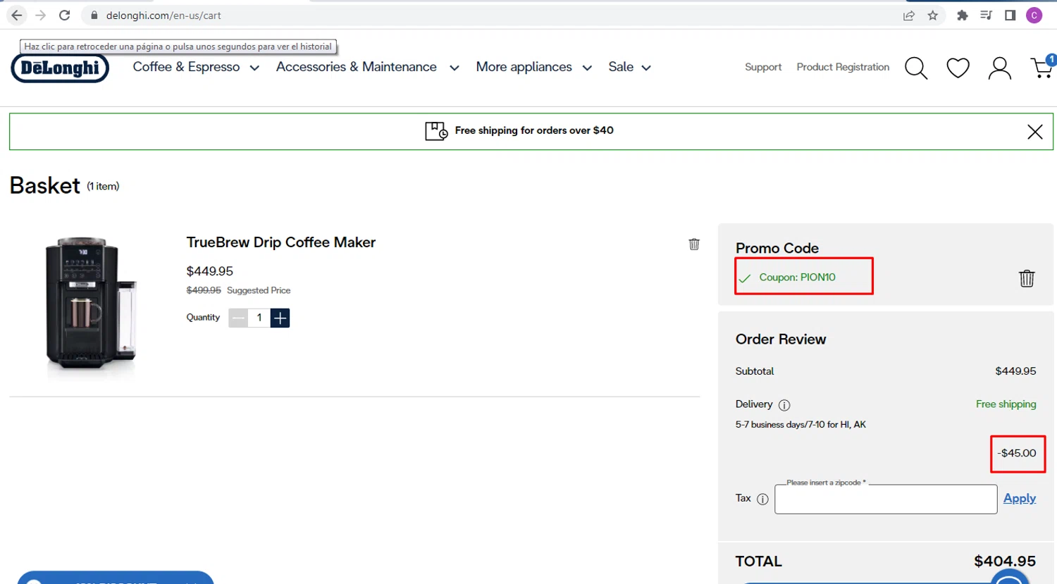Click the zipcode input field
The image size is (1057, 584).
click(x=886, y=499)
